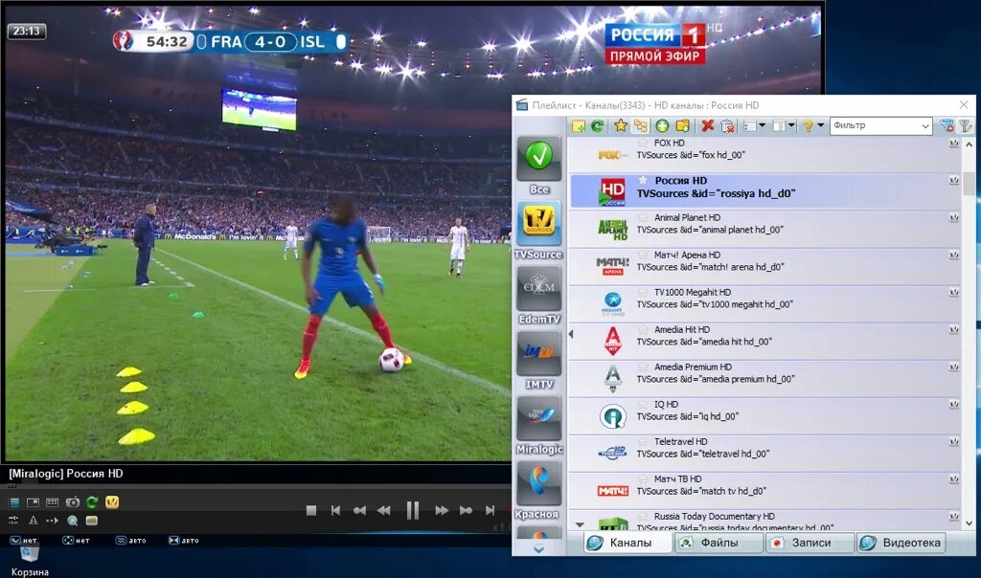
Task: Switch to the Каналы tab
Action: (627, 543)
